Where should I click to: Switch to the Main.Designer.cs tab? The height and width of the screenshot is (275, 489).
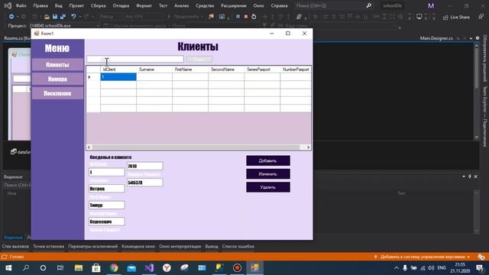tap(436, 38)
